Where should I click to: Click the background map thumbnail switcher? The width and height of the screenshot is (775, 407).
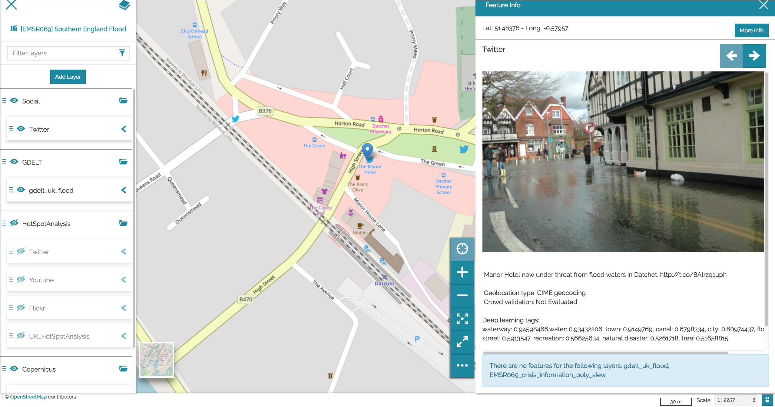pyautogui.click(x=156, y=360)
